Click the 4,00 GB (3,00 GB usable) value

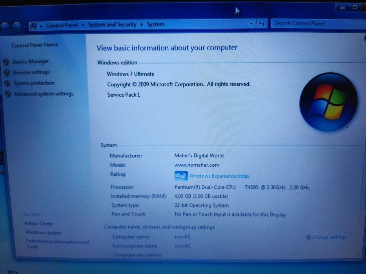(201, 196)
